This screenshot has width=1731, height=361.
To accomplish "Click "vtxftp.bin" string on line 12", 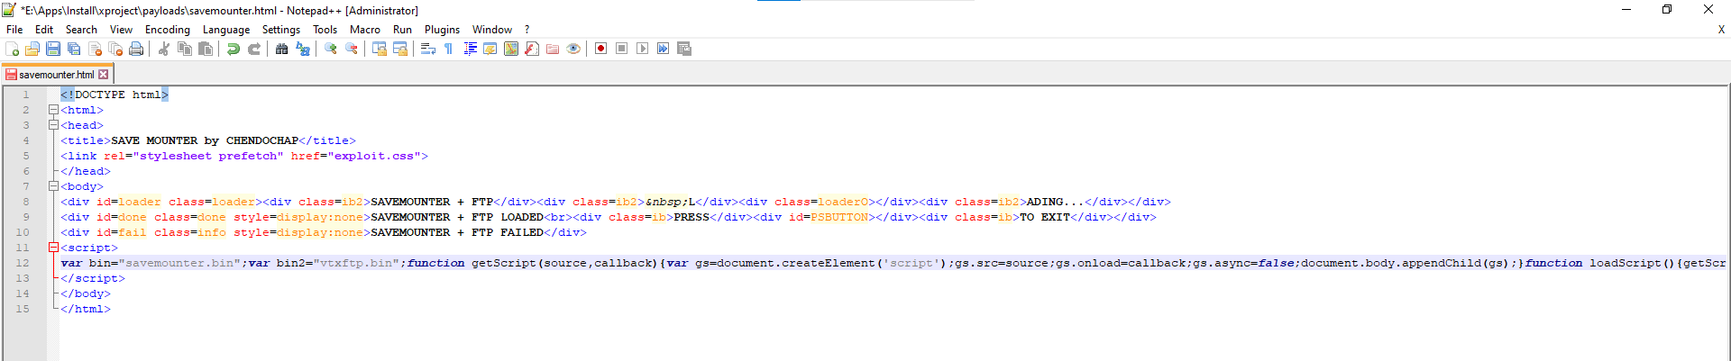I will (x=356, y=263).
